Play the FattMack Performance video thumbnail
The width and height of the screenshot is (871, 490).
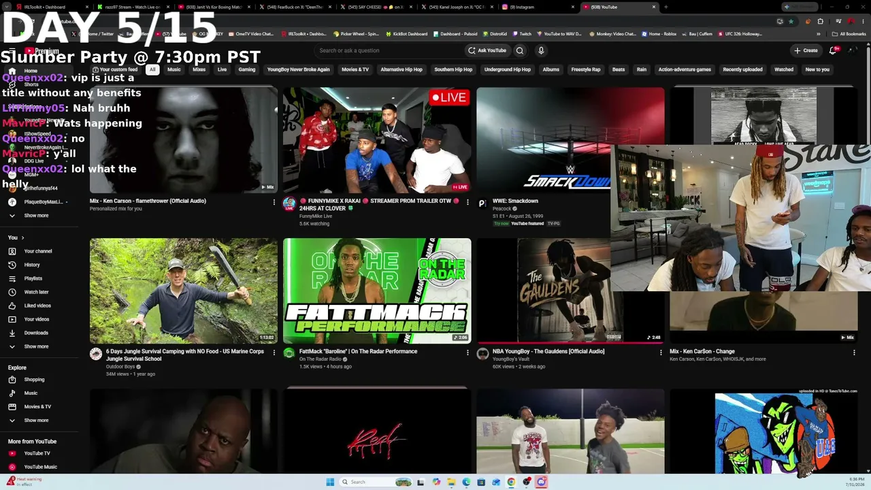(x=377, y=291)
